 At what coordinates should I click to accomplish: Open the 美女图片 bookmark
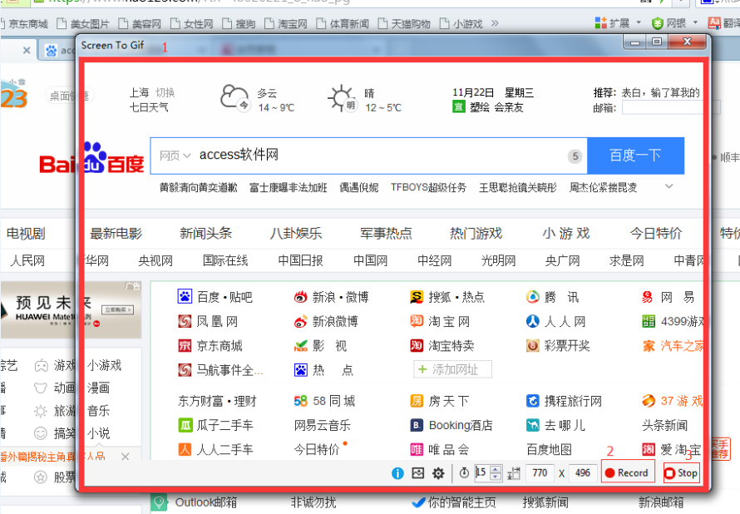pyautogui.click(x=83, y=23)
